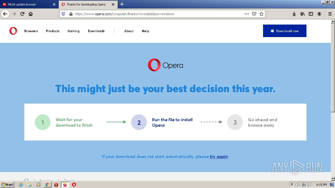Click the Download now button
Viewport: 335px width, 188px height.
pos(284,31)
